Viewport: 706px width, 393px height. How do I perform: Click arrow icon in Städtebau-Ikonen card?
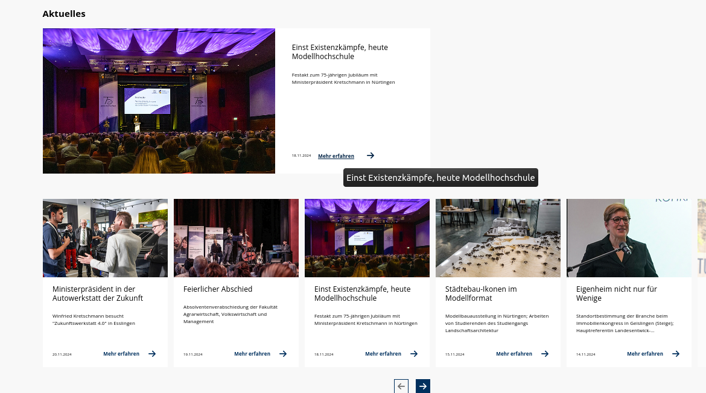pos(545,354)
